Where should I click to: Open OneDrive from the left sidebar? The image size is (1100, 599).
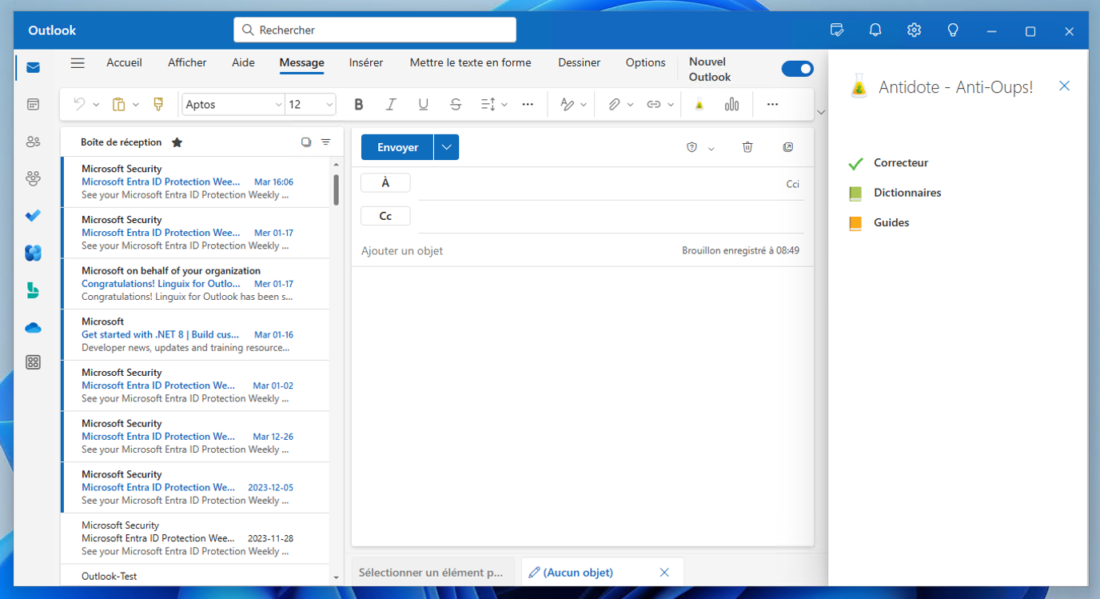point(33,328)
